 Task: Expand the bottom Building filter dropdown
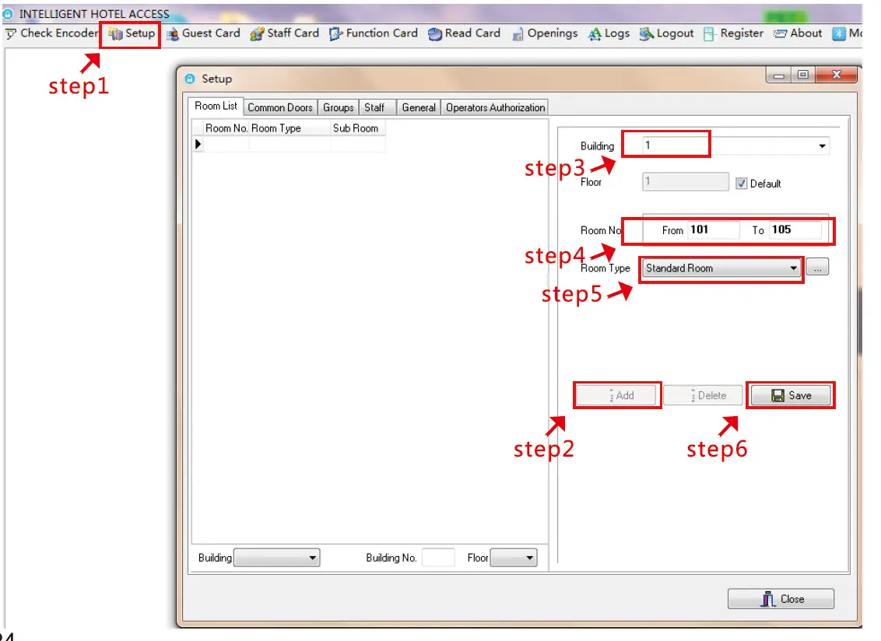[x=313, y=558]
